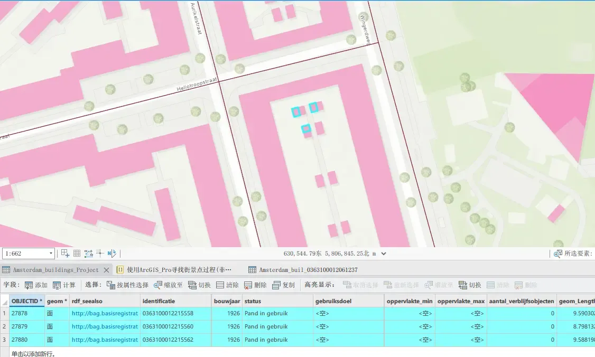Sort by the OBJECTID column header
This screenshot has height=357, width=595.
pyautogui.click(x=27, y=301)
